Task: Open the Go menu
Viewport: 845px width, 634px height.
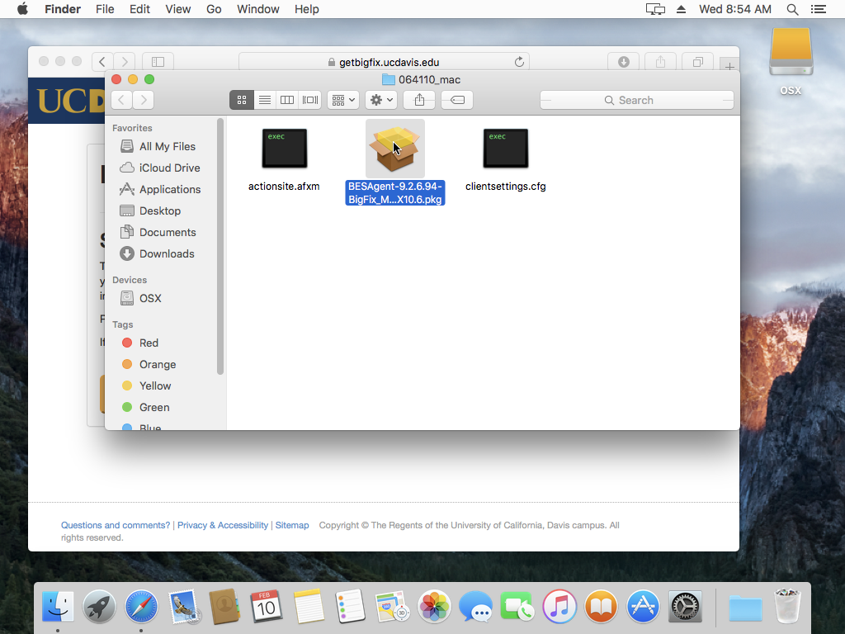Action: point(214,9)
